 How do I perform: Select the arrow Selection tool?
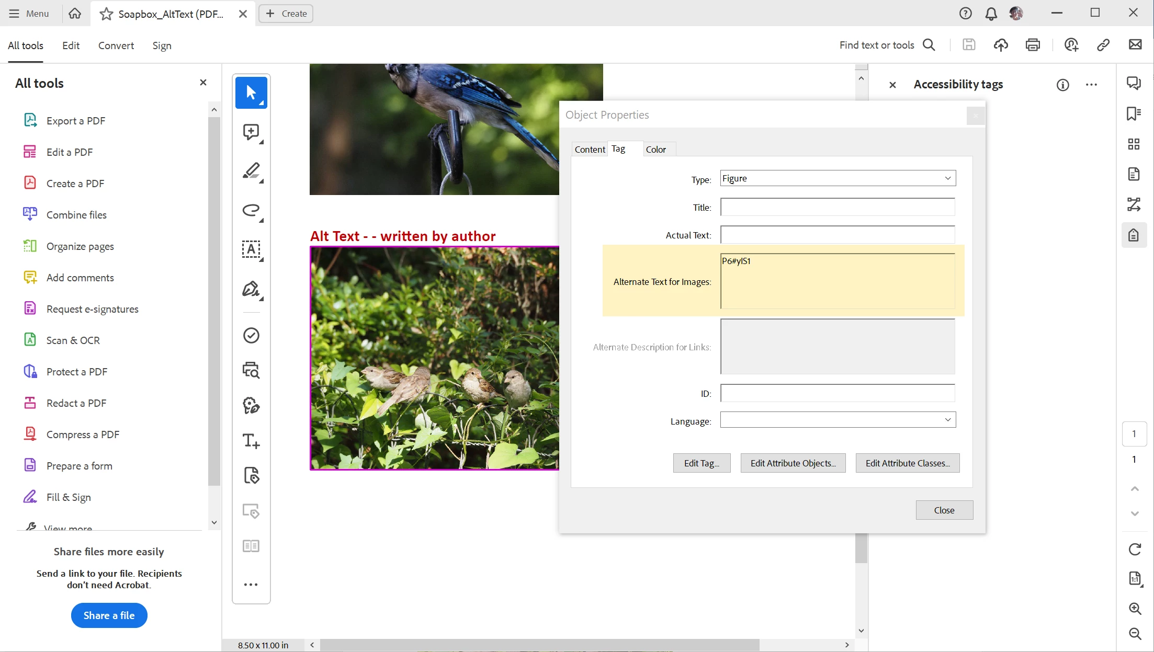[x=251, y=93]
